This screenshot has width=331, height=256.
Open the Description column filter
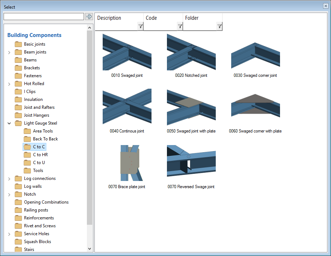pyautogui.click(x=140, y=26)
